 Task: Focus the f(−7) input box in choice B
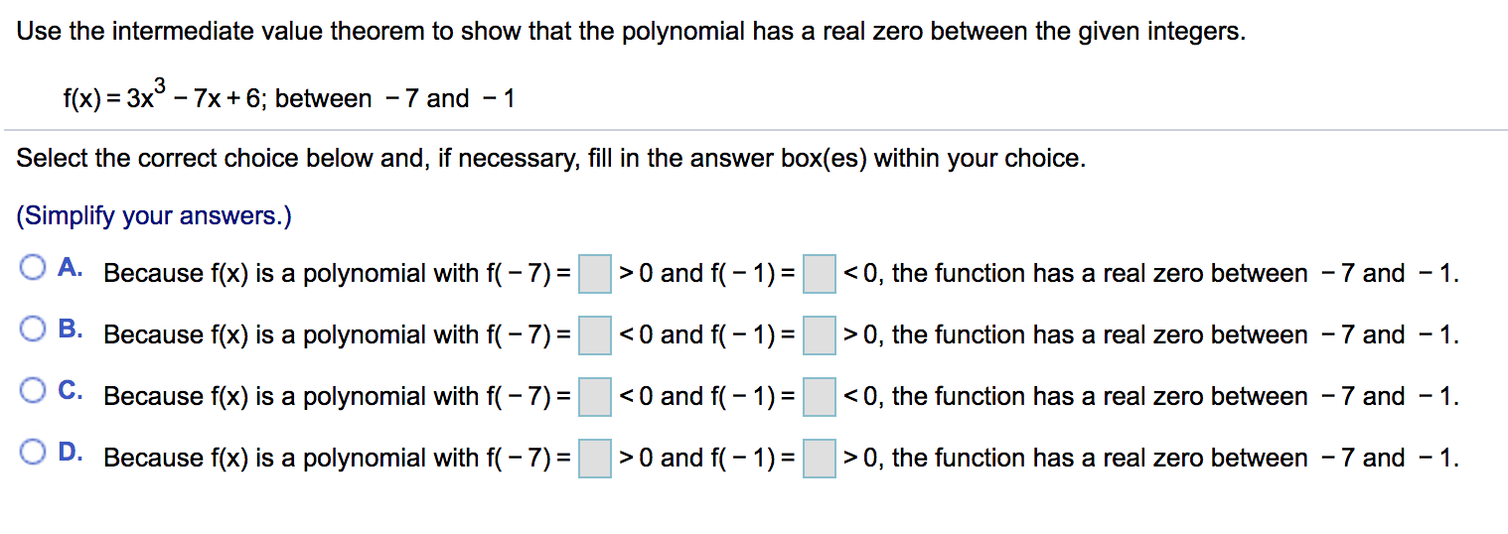pyautogui.click(x=595, y=334)
